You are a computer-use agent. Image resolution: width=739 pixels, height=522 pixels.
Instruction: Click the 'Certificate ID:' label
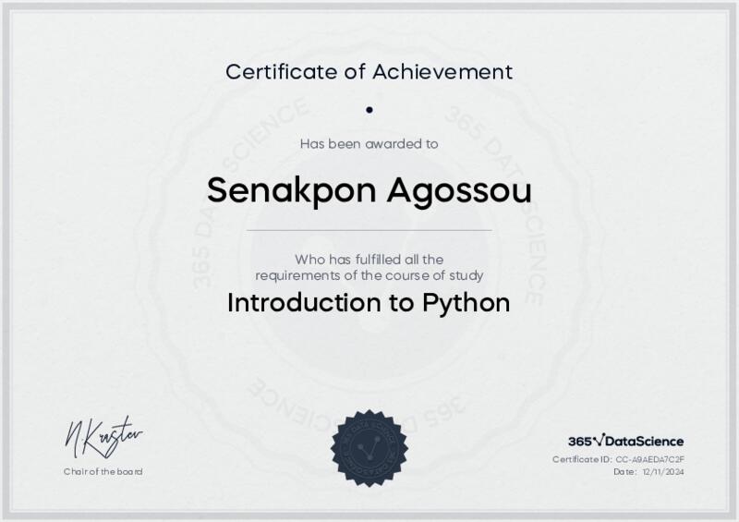[x=582, y=459]
